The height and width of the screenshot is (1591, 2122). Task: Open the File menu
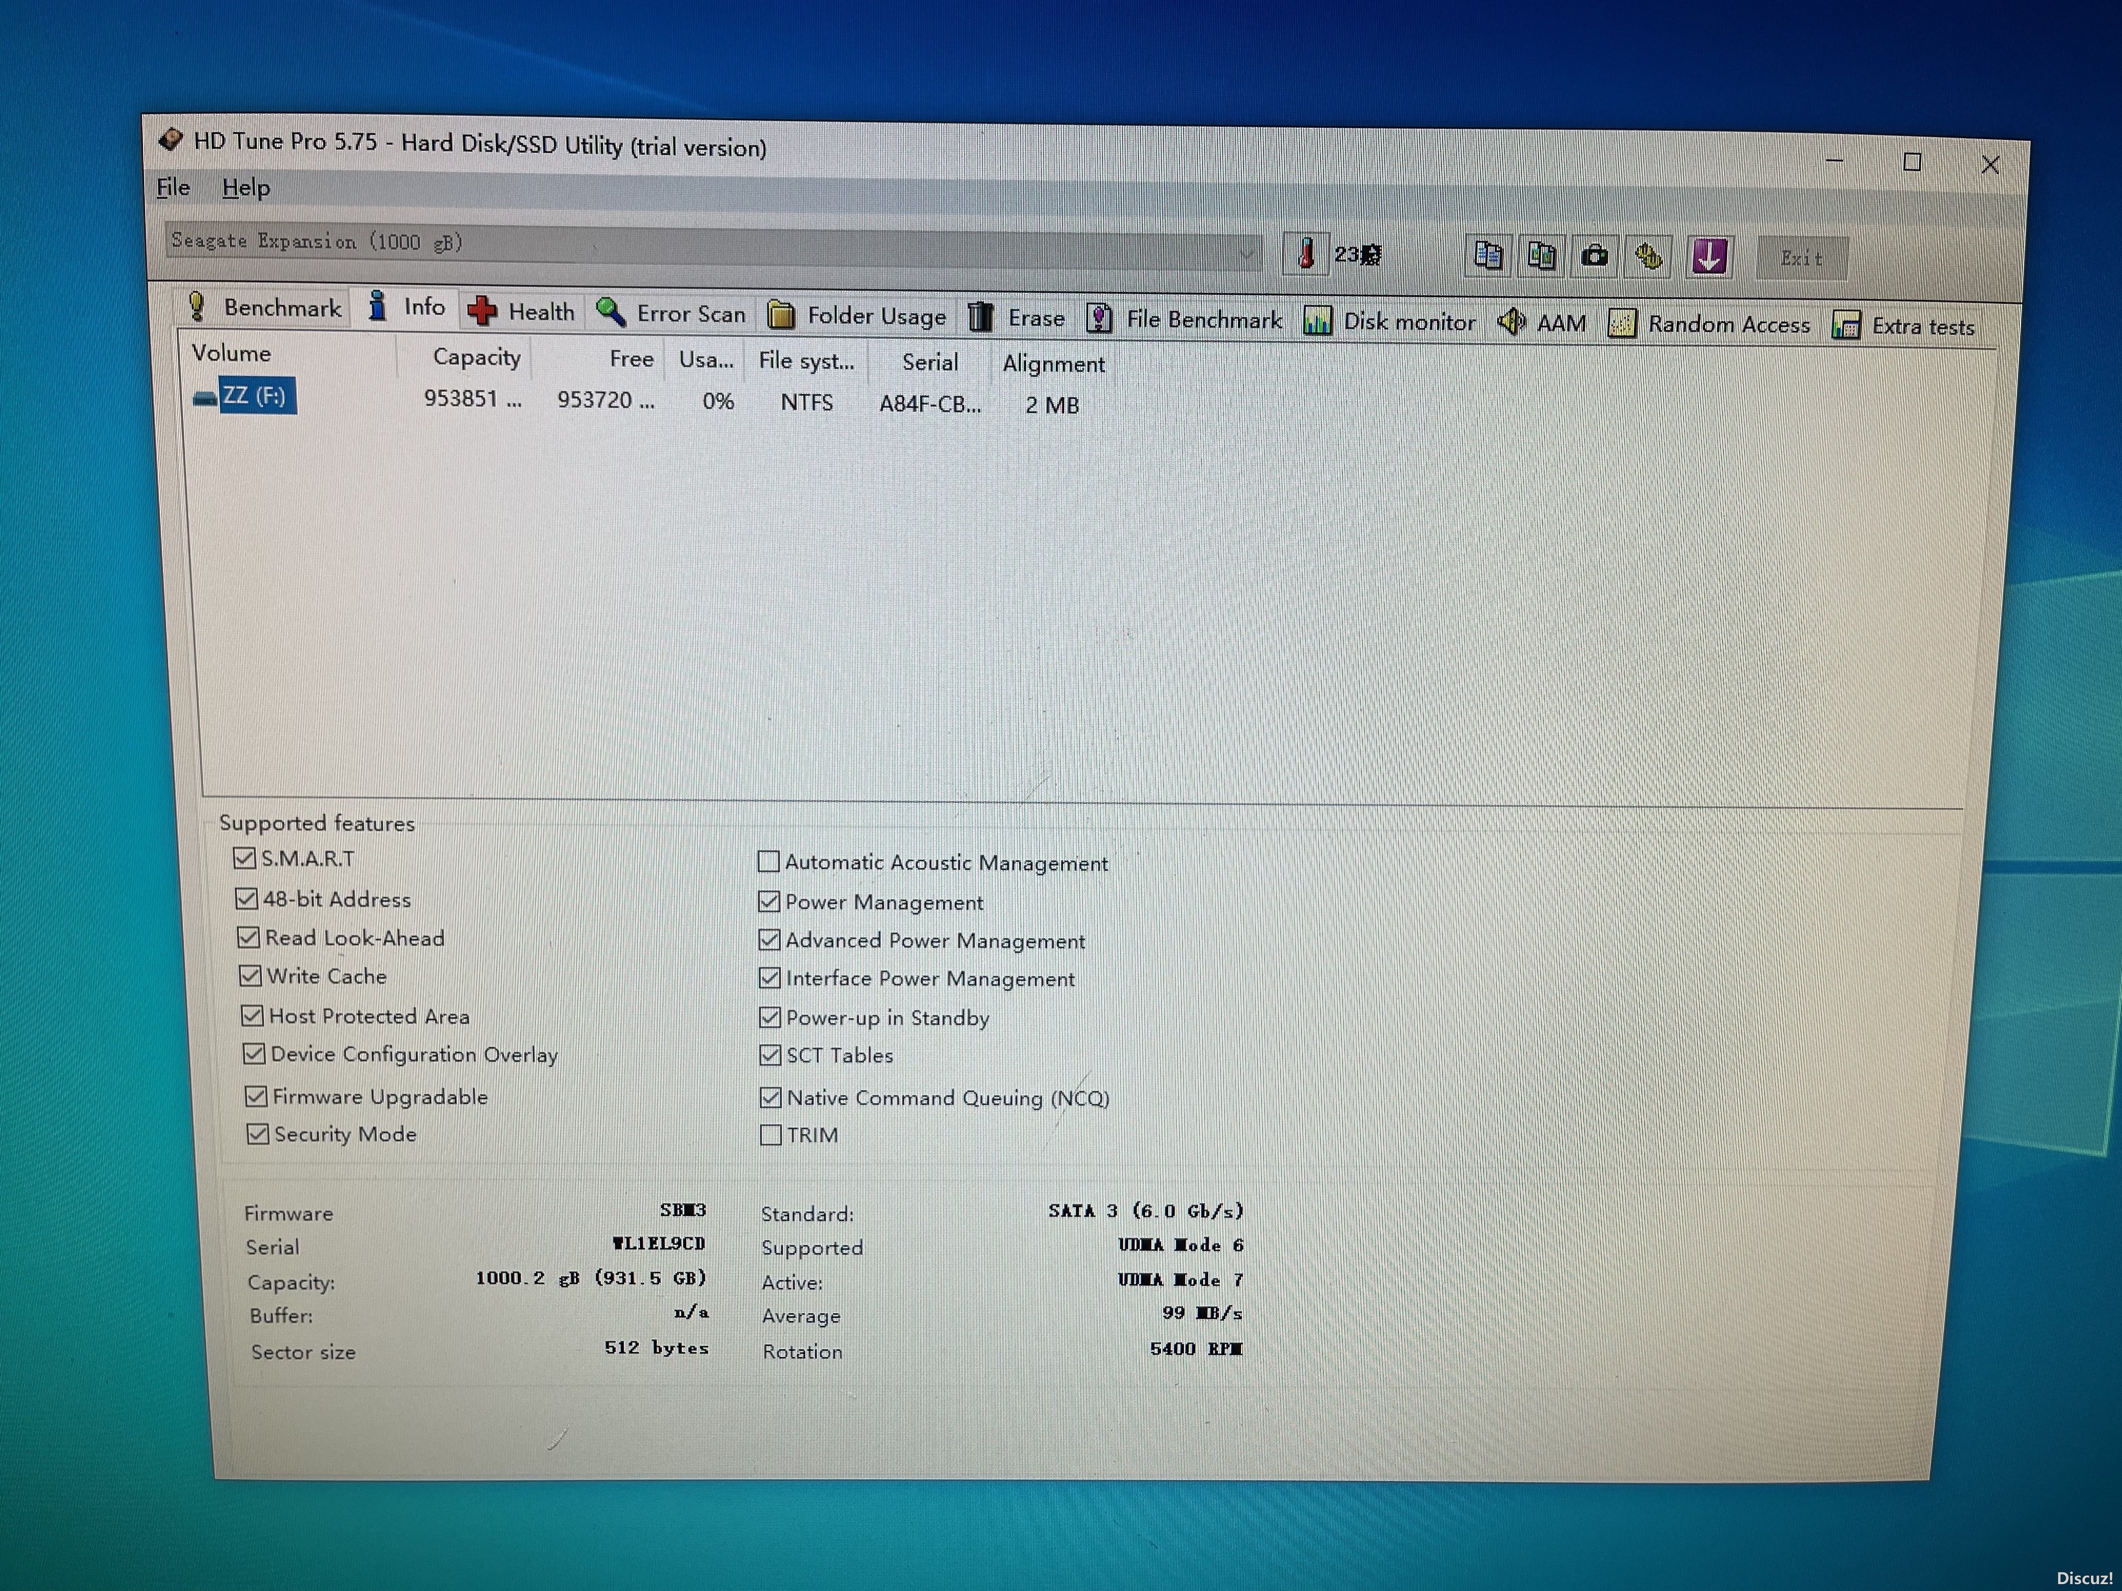point(174,187)
